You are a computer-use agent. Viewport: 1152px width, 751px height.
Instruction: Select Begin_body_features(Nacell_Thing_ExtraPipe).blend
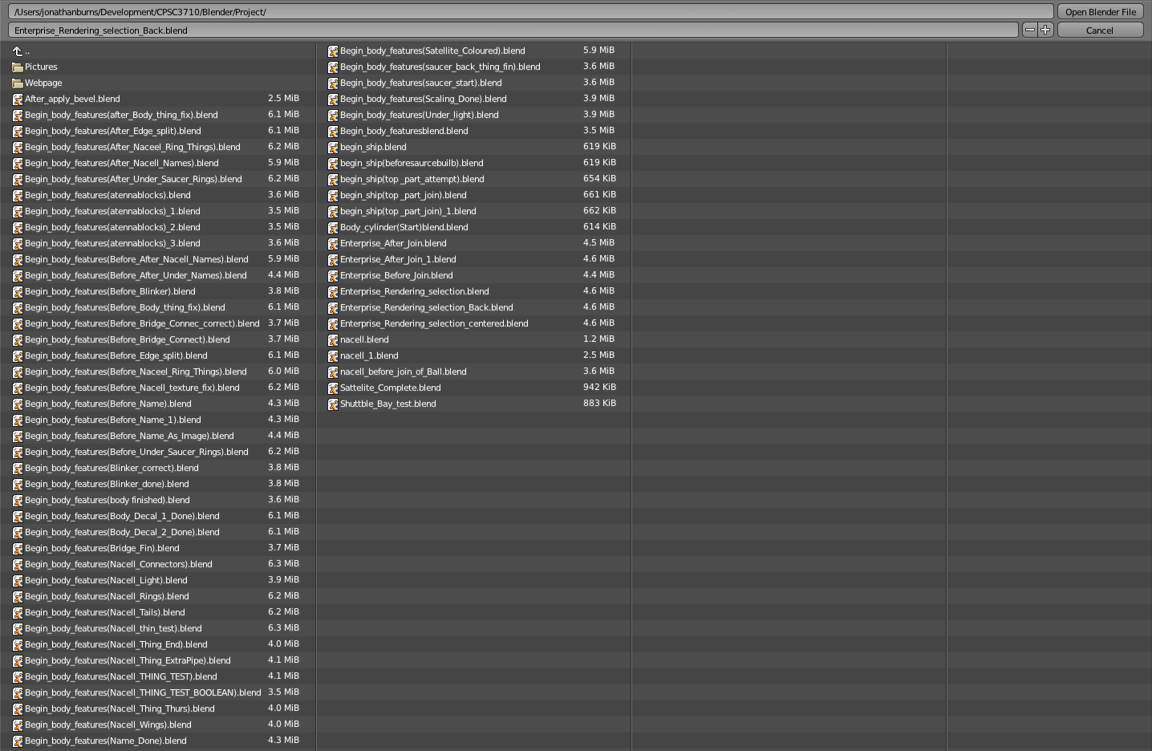click(128, 660)
